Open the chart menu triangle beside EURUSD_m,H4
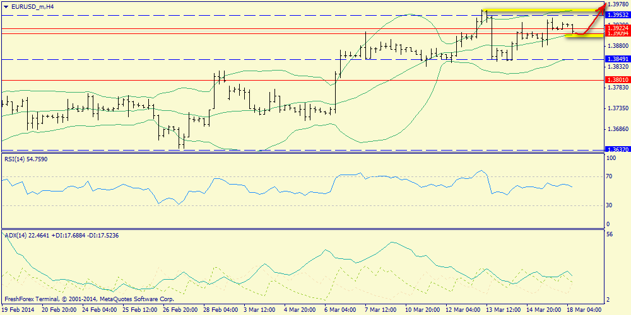This screenshot has height=315, width=631. (6, 6)
